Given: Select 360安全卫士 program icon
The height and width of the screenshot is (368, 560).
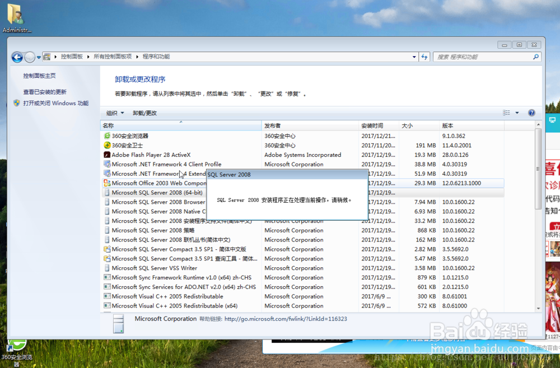Looking at the screenshot, I should [107, 145].
